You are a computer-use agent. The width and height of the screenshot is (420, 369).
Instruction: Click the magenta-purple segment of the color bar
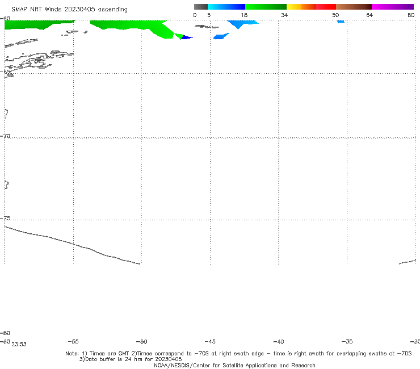point(393,7)
